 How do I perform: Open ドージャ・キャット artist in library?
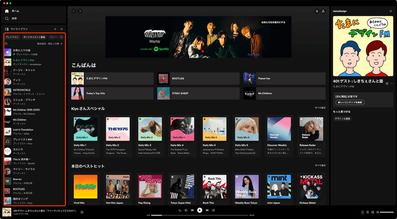tap(34, 72)
